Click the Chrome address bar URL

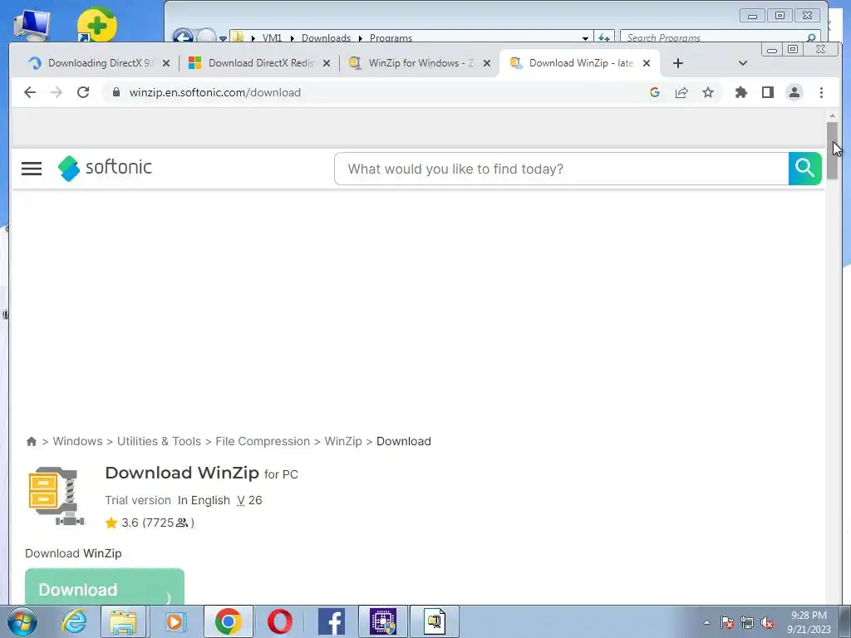click(x=215, y=92)
